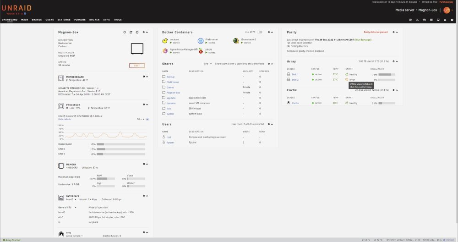This screenshot has height=242, width=458.
Task: Open settings gear of Magnon-Box panel
Action: click(x=144, y=32)
